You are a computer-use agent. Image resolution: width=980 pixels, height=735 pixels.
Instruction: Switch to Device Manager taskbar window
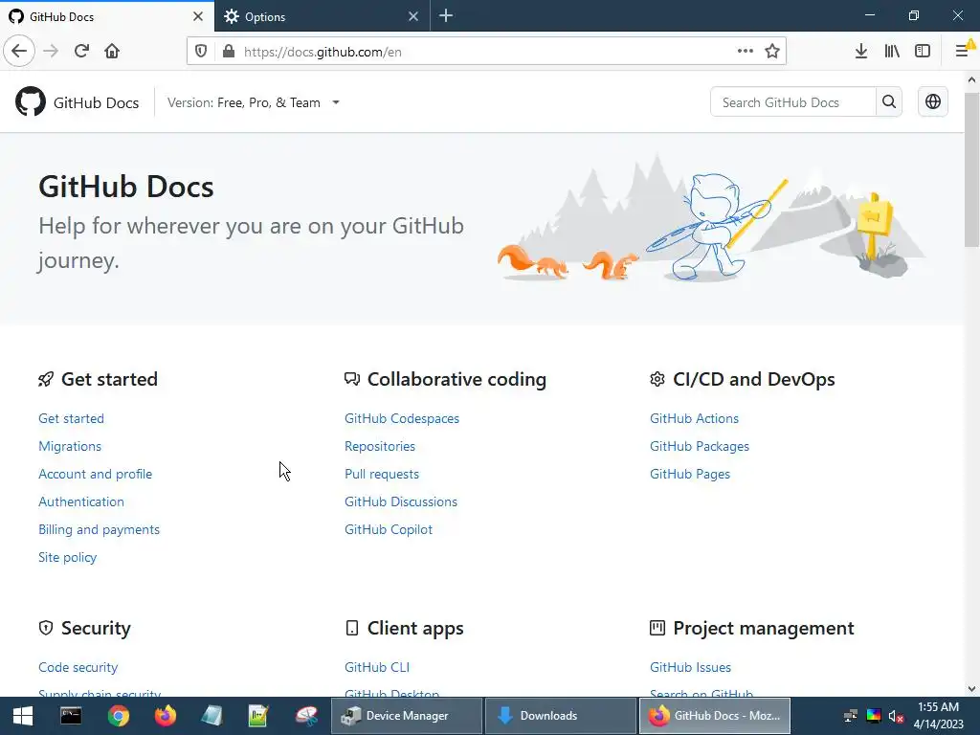pyautogui.click(x=407, y=716)
